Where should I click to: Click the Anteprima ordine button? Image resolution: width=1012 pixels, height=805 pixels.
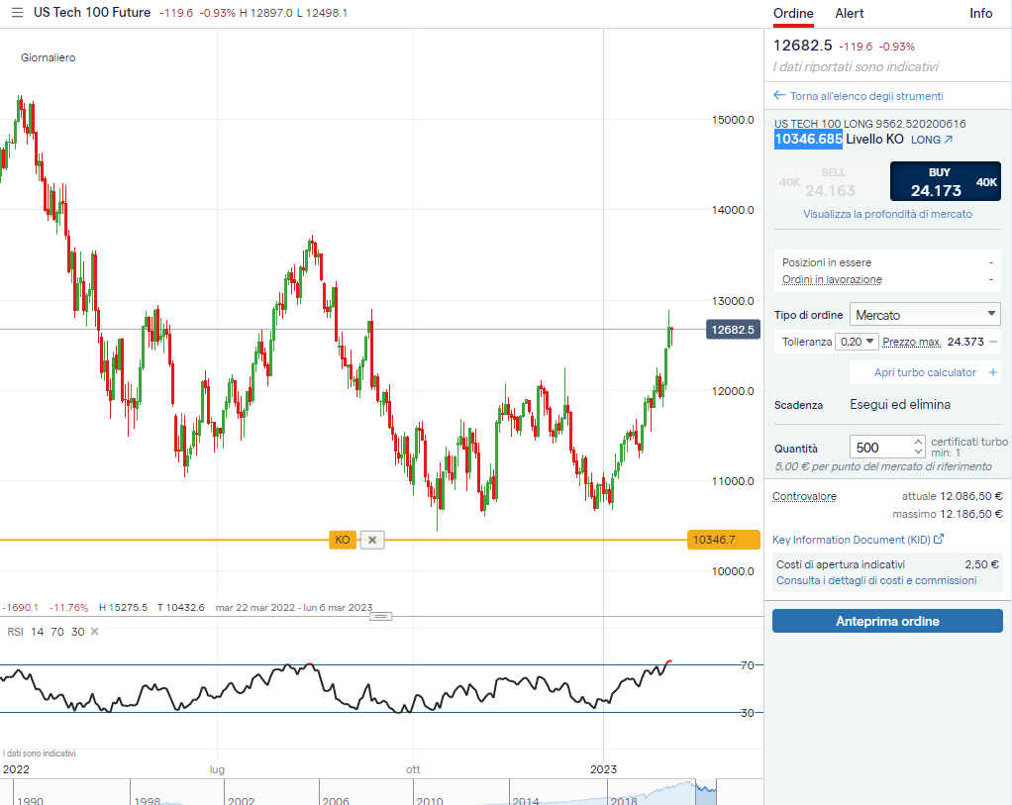click(887, 621)
